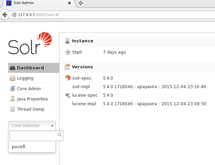The width and height of the screenshot is (215, 165).
Task: Click the solr-impl version string
Action: pyautogui.click(x=155, y=87)
